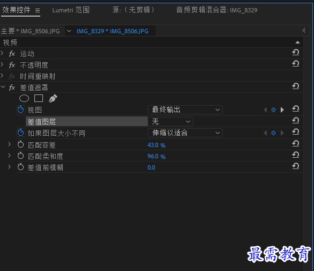Reset the 匹配柔和度 parameter
The image size is (314, 271).
[x=296, y=155]
